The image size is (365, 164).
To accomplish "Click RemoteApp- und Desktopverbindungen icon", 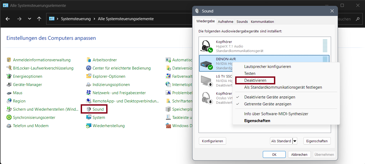I will click(89, 101).
